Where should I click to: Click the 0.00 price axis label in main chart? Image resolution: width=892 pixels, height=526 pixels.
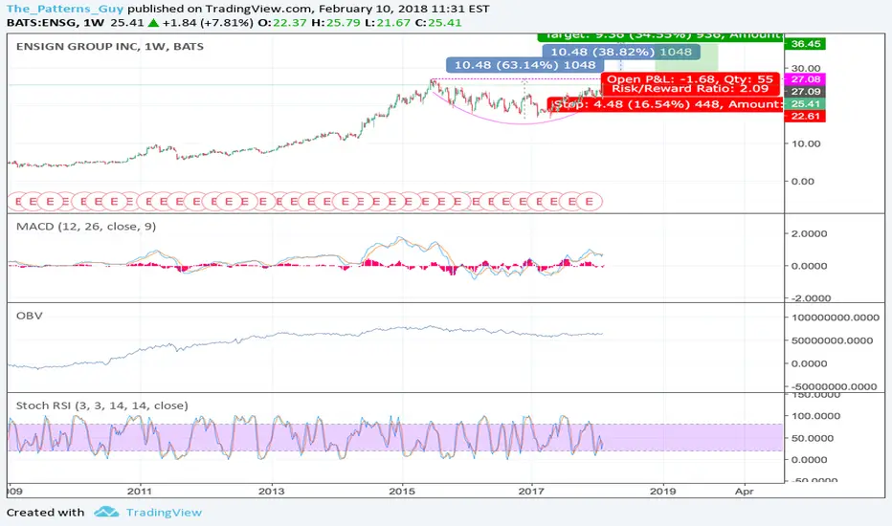click(x=803, y=181)
